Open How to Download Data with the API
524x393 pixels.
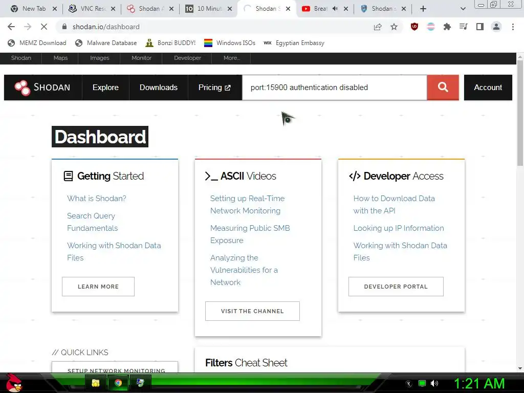click(x=394, y=205)
